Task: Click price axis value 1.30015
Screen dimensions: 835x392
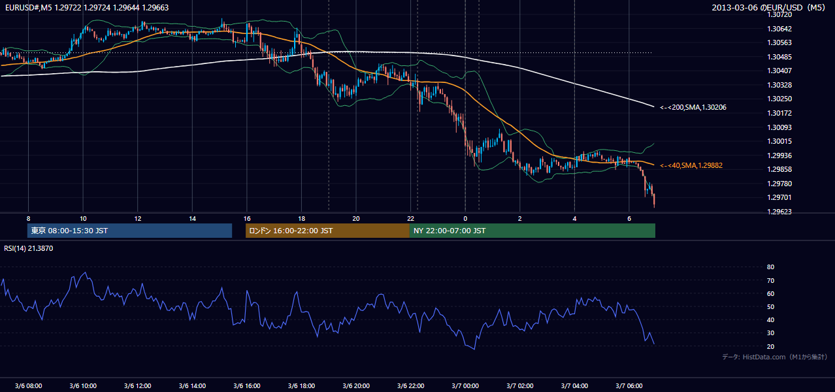Action: tap(779, 141)
